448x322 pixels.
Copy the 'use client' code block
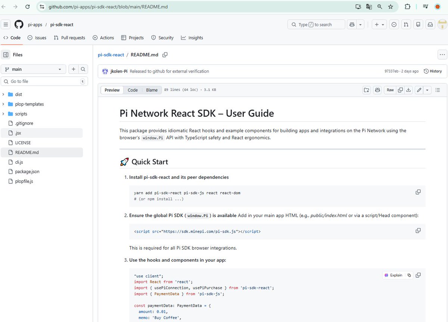click(418, 275)
